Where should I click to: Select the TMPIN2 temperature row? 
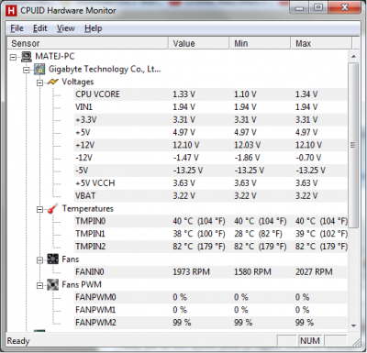coord(210,247)
